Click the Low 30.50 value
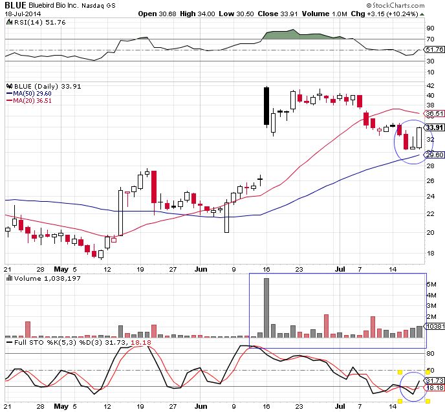 236,14
